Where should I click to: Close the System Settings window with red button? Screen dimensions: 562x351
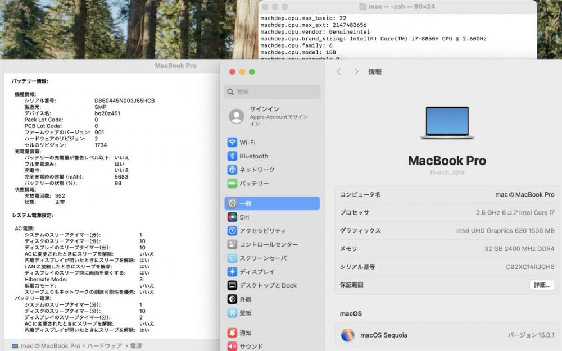click(x=232, y=72)
